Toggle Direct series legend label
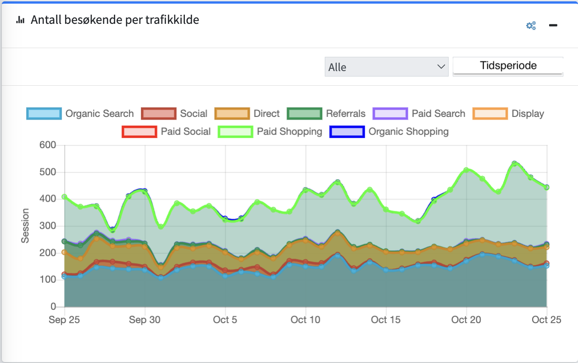 pyautogui.click(x=266, y=114)
